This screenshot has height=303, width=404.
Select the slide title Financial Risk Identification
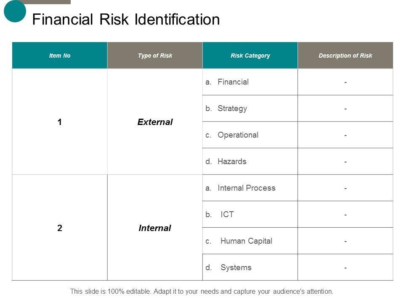pos(126,20)
